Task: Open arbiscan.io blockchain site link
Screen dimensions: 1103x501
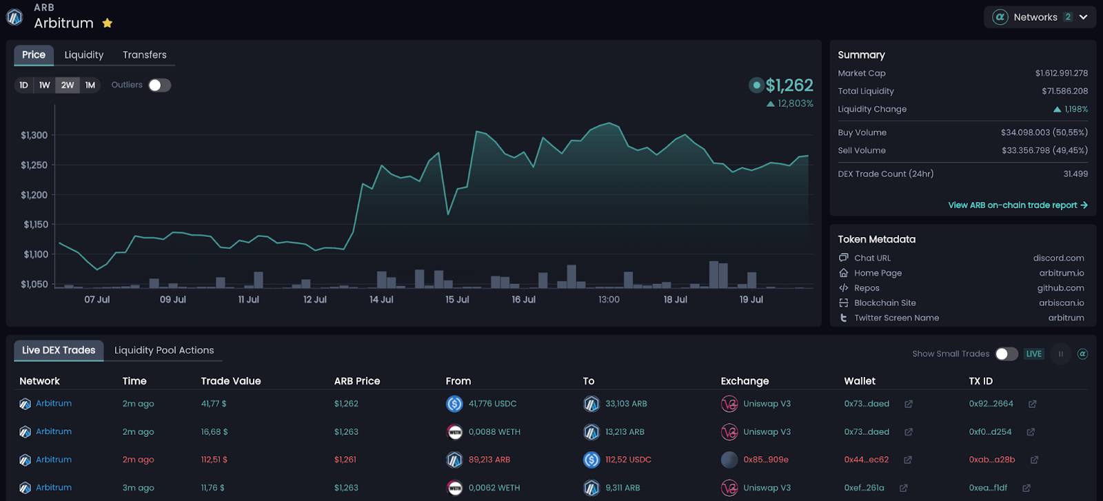Action: [1062, 303]
